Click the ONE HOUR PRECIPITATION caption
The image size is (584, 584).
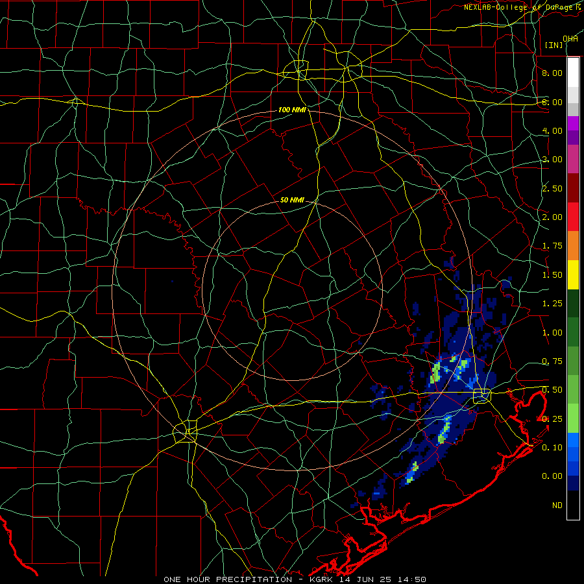(x=228, y=579)
